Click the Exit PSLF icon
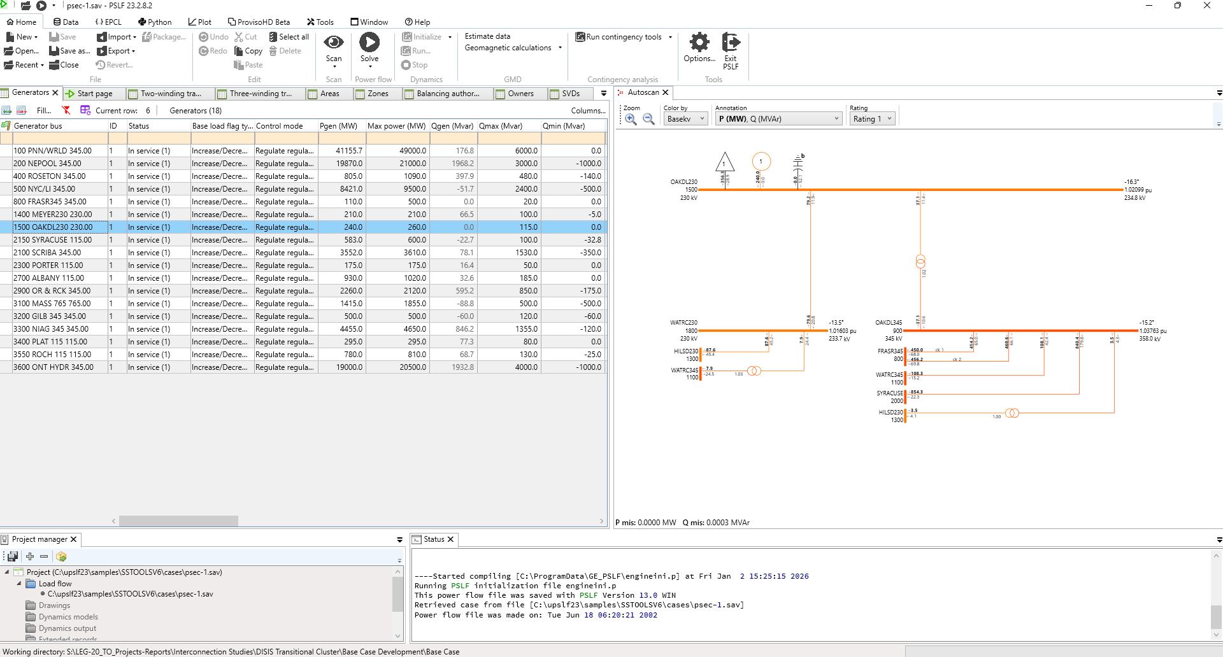 [x=731, y=43]
